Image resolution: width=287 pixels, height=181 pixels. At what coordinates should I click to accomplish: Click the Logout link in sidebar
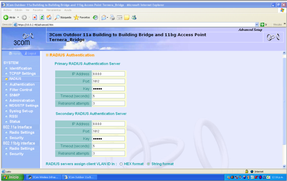pos(30,53)
